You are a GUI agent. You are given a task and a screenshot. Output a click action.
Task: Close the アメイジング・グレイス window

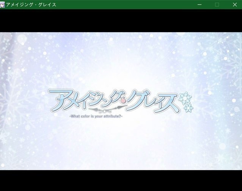click(x=234, y=5)
